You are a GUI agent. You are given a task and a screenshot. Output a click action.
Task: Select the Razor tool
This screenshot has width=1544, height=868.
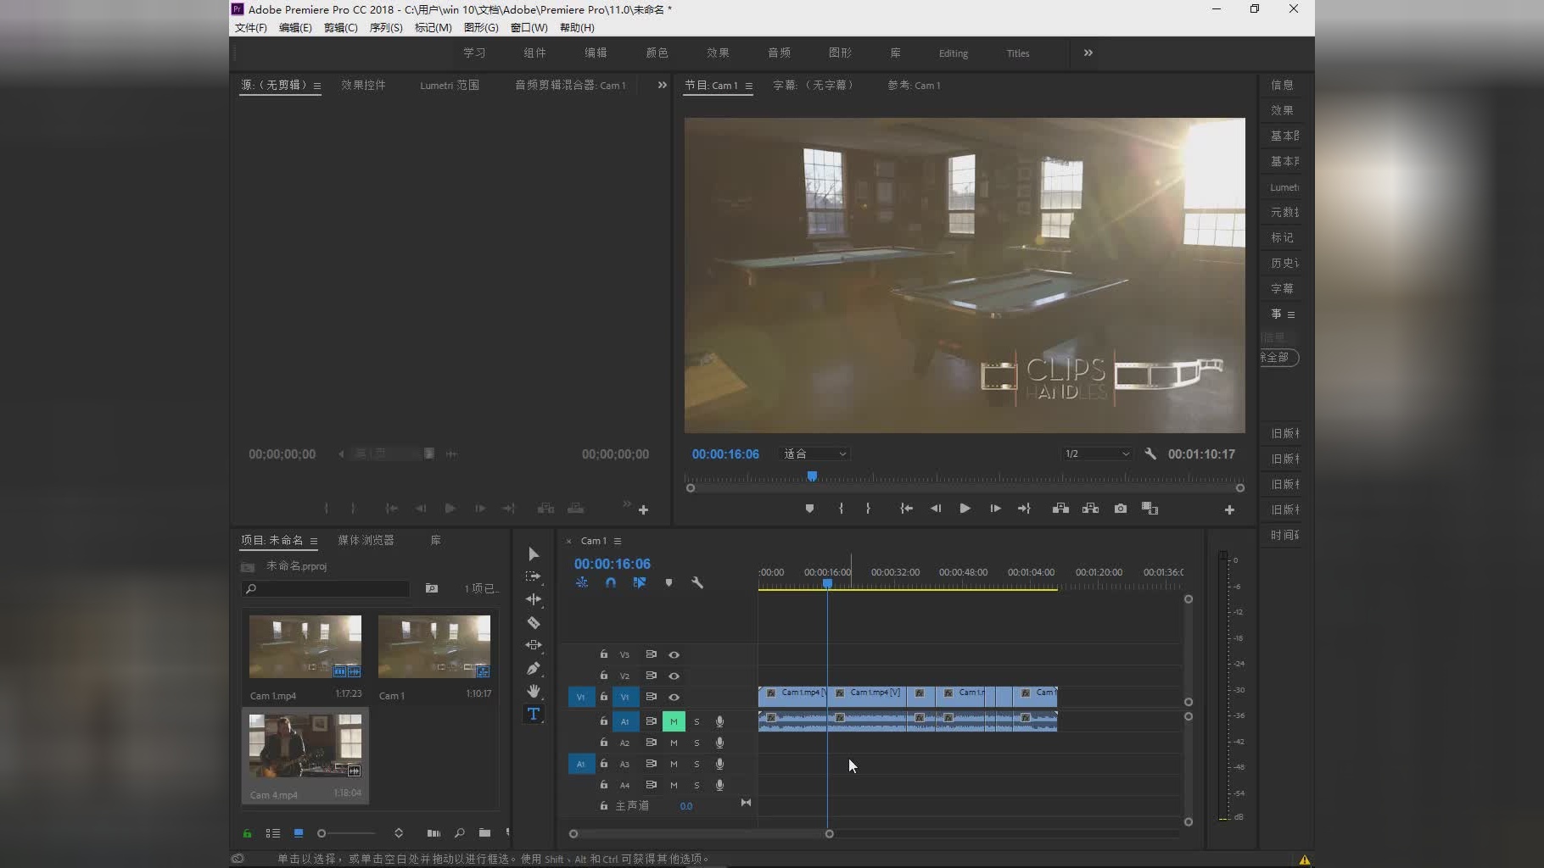pyautogui.click(x=534, y=622)
